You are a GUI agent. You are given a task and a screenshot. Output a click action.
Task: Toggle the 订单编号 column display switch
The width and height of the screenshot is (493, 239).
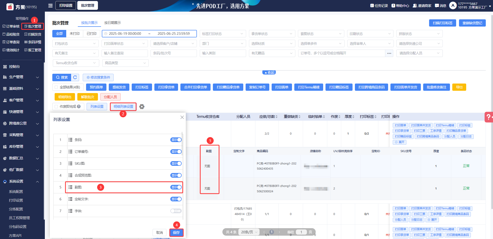(x=176, y=152)
